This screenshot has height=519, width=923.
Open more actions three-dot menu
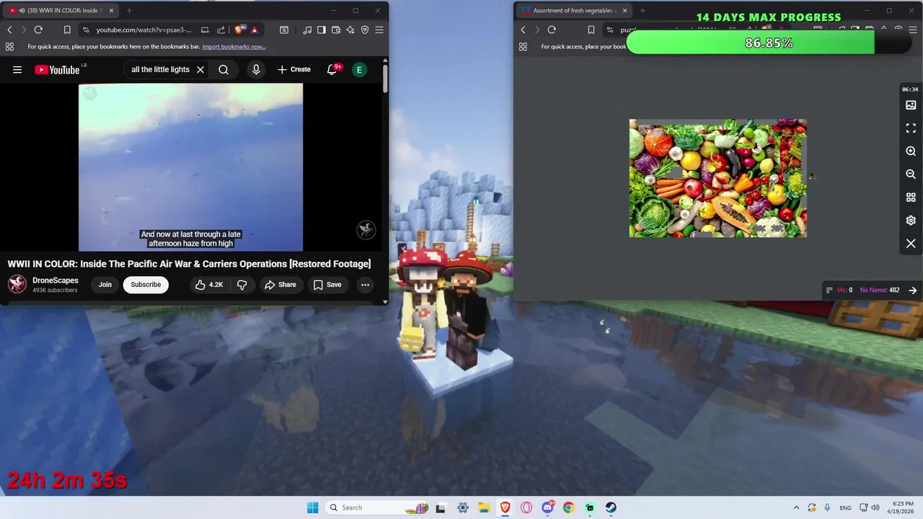pos(365,285)
